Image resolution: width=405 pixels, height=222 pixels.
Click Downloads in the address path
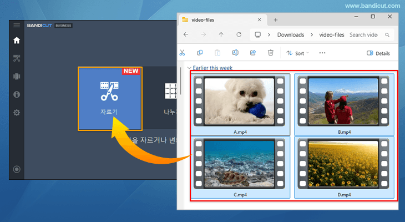tap(291, 34)
